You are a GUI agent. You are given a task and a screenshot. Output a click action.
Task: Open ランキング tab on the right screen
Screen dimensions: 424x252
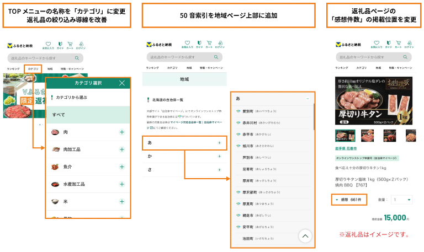(x=342, y=68)
